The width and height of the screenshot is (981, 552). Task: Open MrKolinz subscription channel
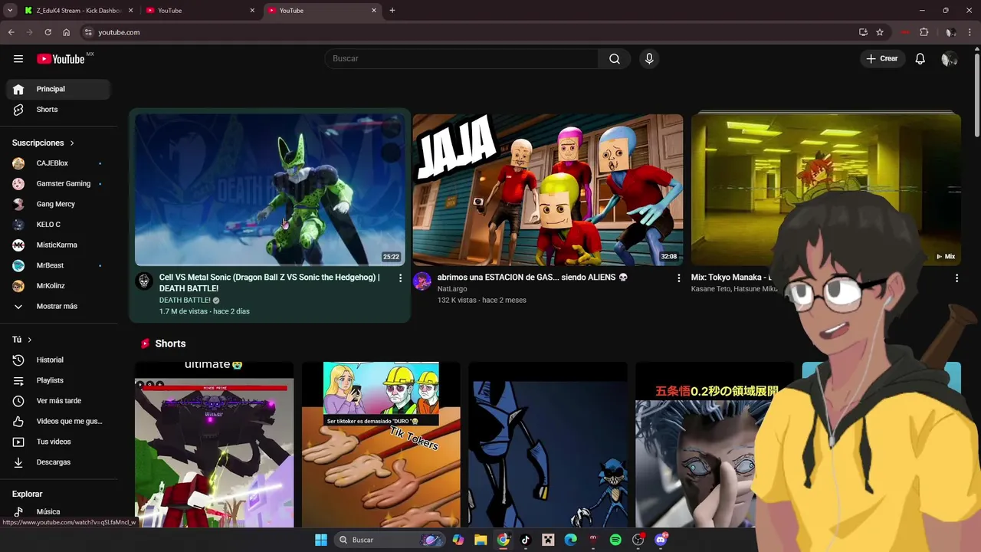[x=58, y=286]
